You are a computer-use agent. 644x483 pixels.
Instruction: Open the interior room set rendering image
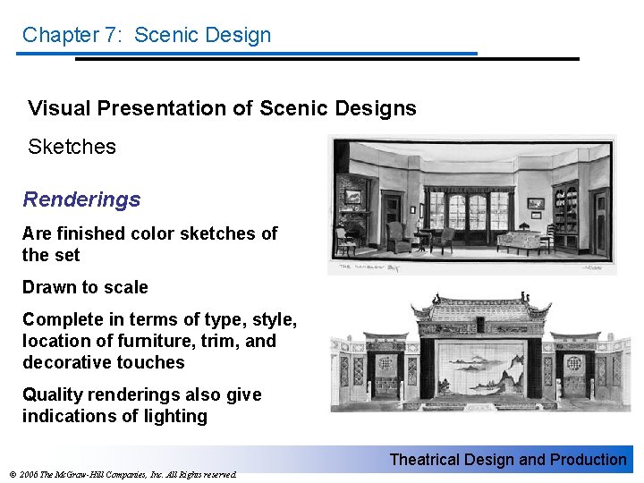472,205
